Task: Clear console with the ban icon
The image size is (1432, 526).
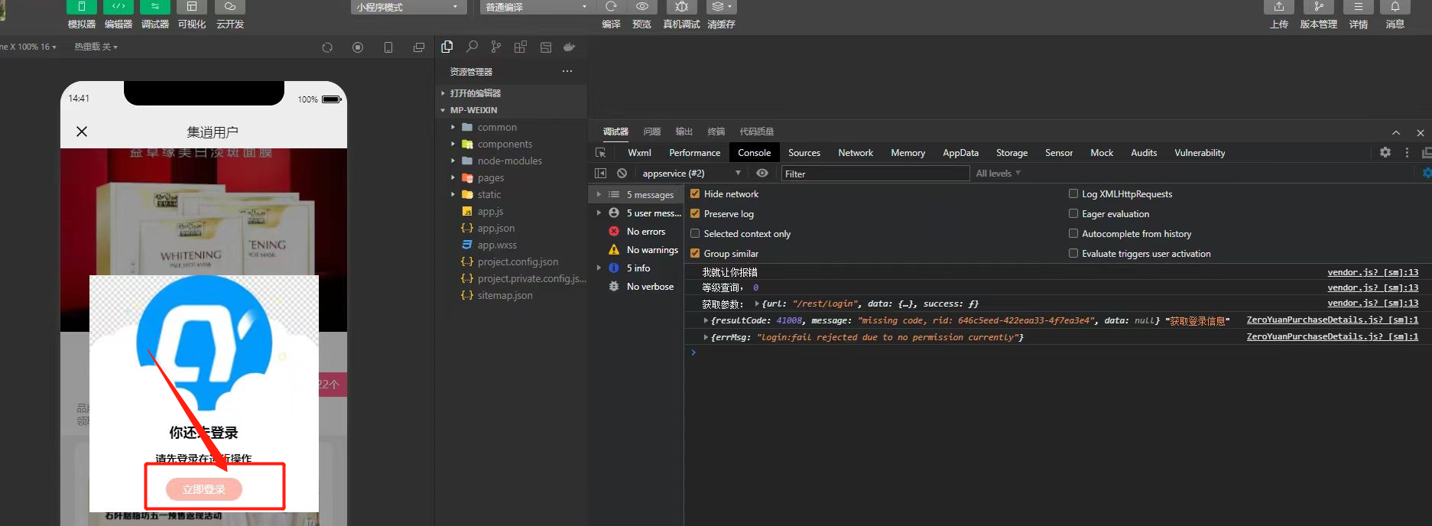Action: tap(622, 174)
